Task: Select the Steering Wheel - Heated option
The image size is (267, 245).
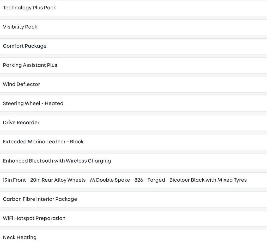Action: coord(133,104)
